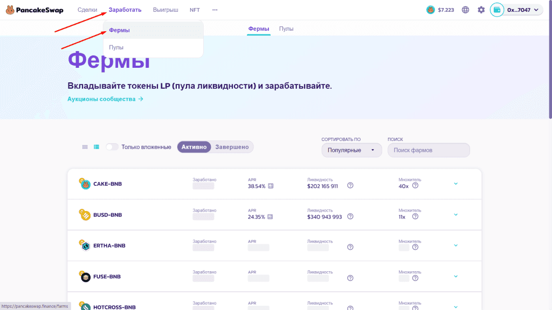Open the 'Сделки' menu
This screenshot has width=552, height=310.
(x=87, y=10)
